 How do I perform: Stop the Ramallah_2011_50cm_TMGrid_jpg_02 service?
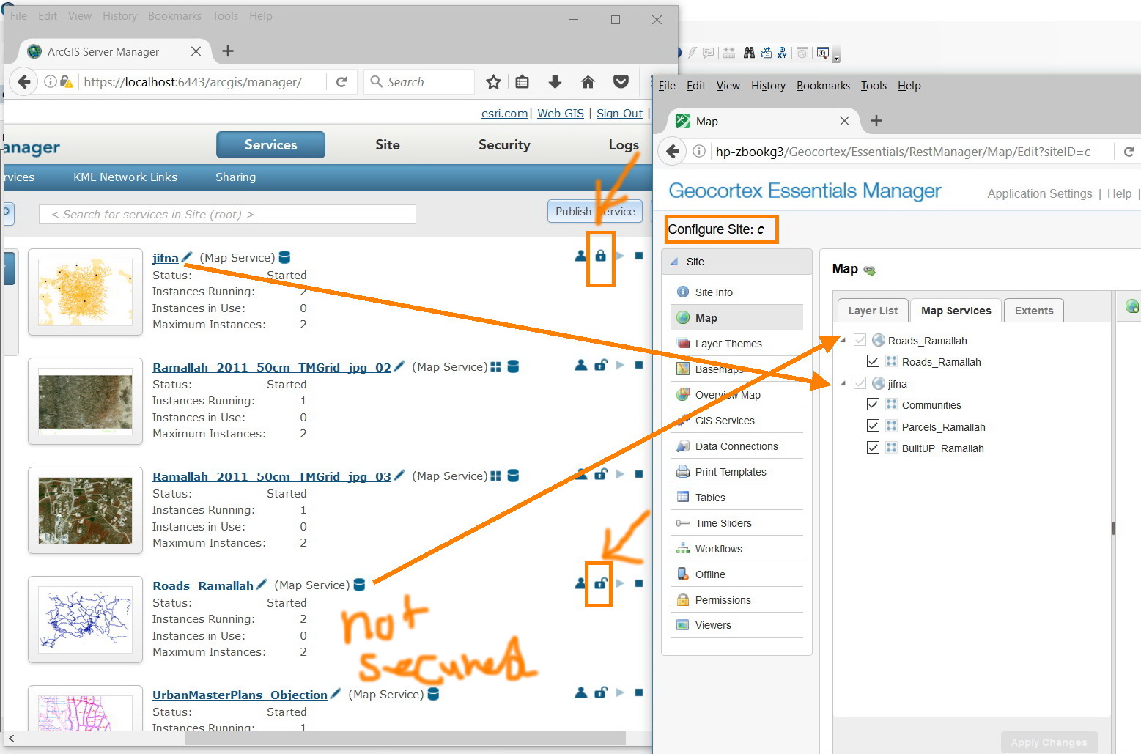[x=639, y=365]
